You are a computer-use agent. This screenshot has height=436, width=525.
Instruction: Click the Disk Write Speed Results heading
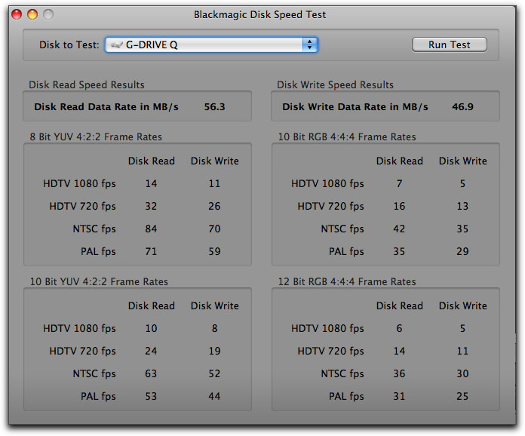coord(335,84)
